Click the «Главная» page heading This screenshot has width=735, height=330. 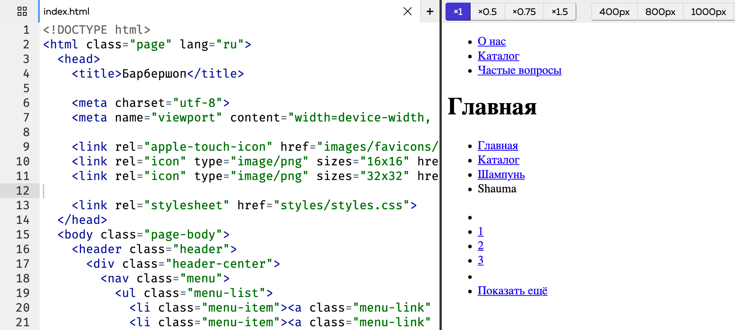492,106
